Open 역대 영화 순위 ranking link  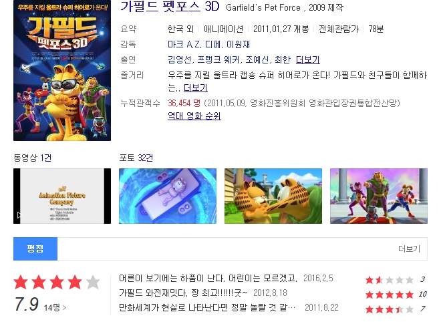194,116
